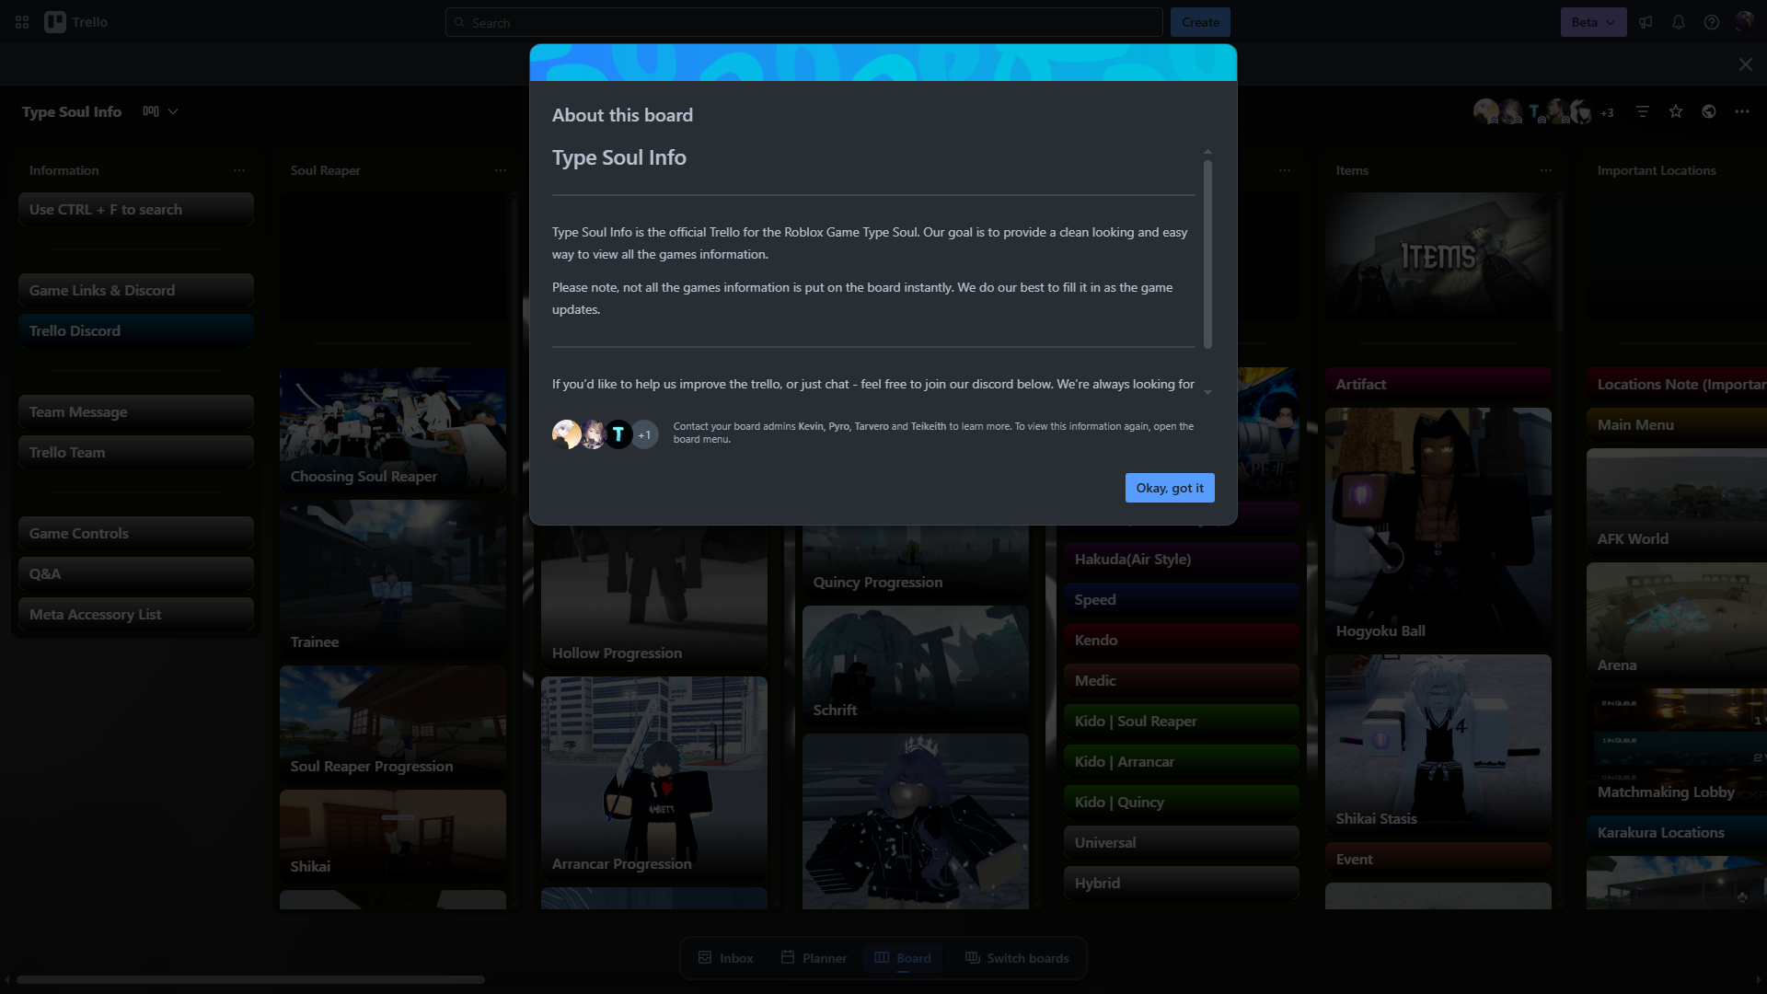Open Switch boards
The image size is (1767, 994).
1017,958
